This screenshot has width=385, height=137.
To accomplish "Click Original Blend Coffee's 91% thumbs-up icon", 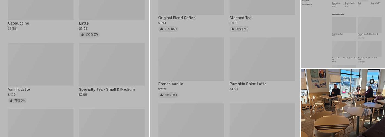I will (x=162, y=29).
